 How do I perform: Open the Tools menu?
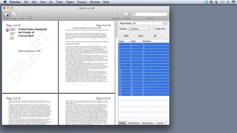pyautogui.click(x=59, y=2)
